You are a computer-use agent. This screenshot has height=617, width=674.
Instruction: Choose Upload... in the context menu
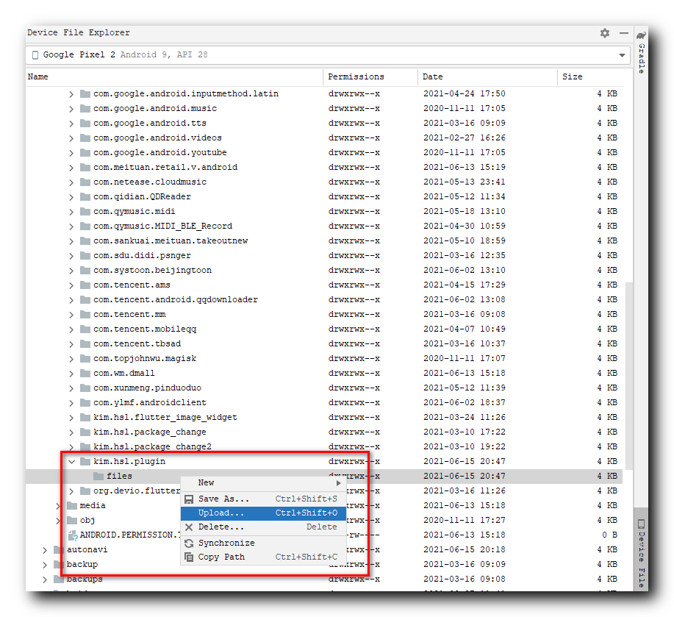pos(263,513)
